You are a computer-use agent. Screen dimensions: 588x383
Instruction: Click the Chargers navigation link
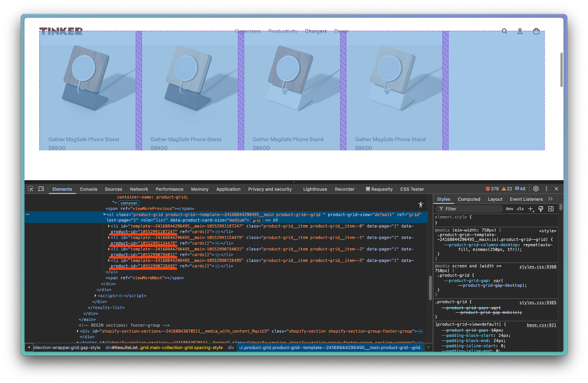click(316, 31)
